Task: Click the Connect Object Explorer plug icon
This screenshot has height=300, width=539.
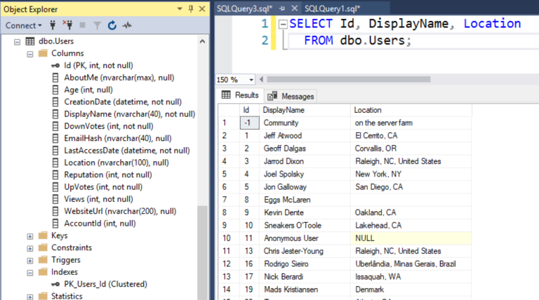Action: (53, 25)
